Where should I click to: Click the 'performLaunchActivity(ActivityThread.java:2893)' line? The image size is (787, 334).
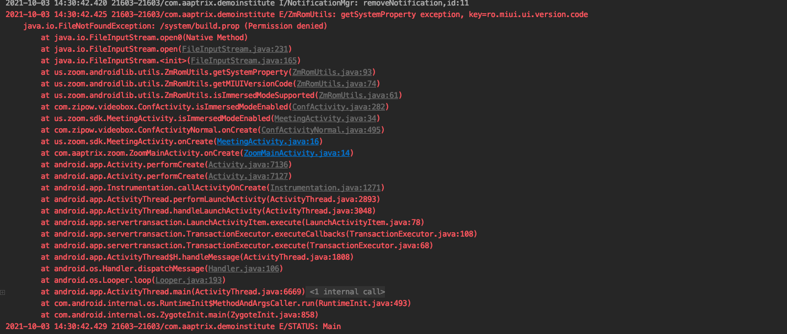coord(211,199)
